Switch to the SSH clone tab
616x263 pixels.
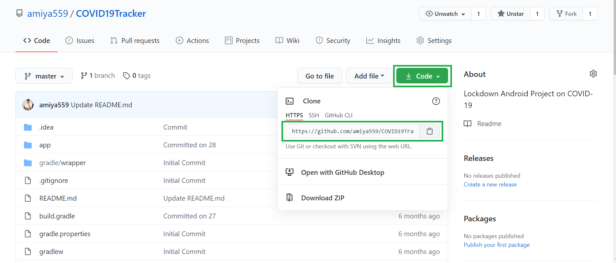pos(313,115)
